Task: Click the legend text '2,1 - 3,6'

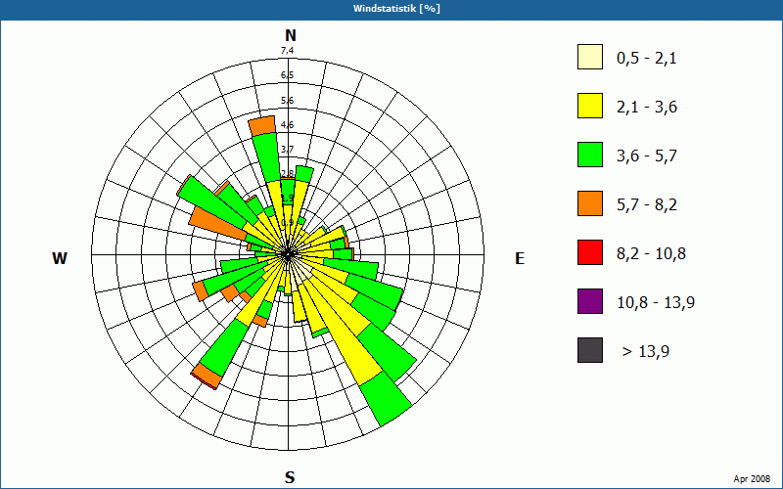Action: pos(647,108)
